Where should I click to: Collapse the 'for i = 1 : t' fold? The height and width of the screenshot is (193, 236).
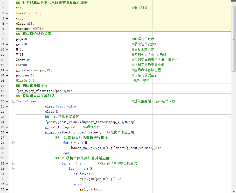coord(14,163)
